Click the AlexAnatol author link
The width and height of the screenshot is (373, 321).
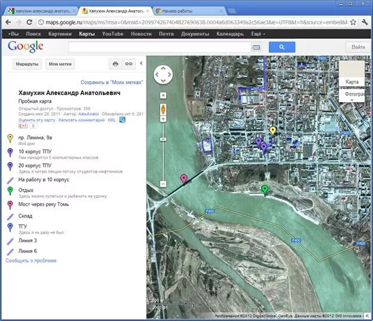coord(88,114)
